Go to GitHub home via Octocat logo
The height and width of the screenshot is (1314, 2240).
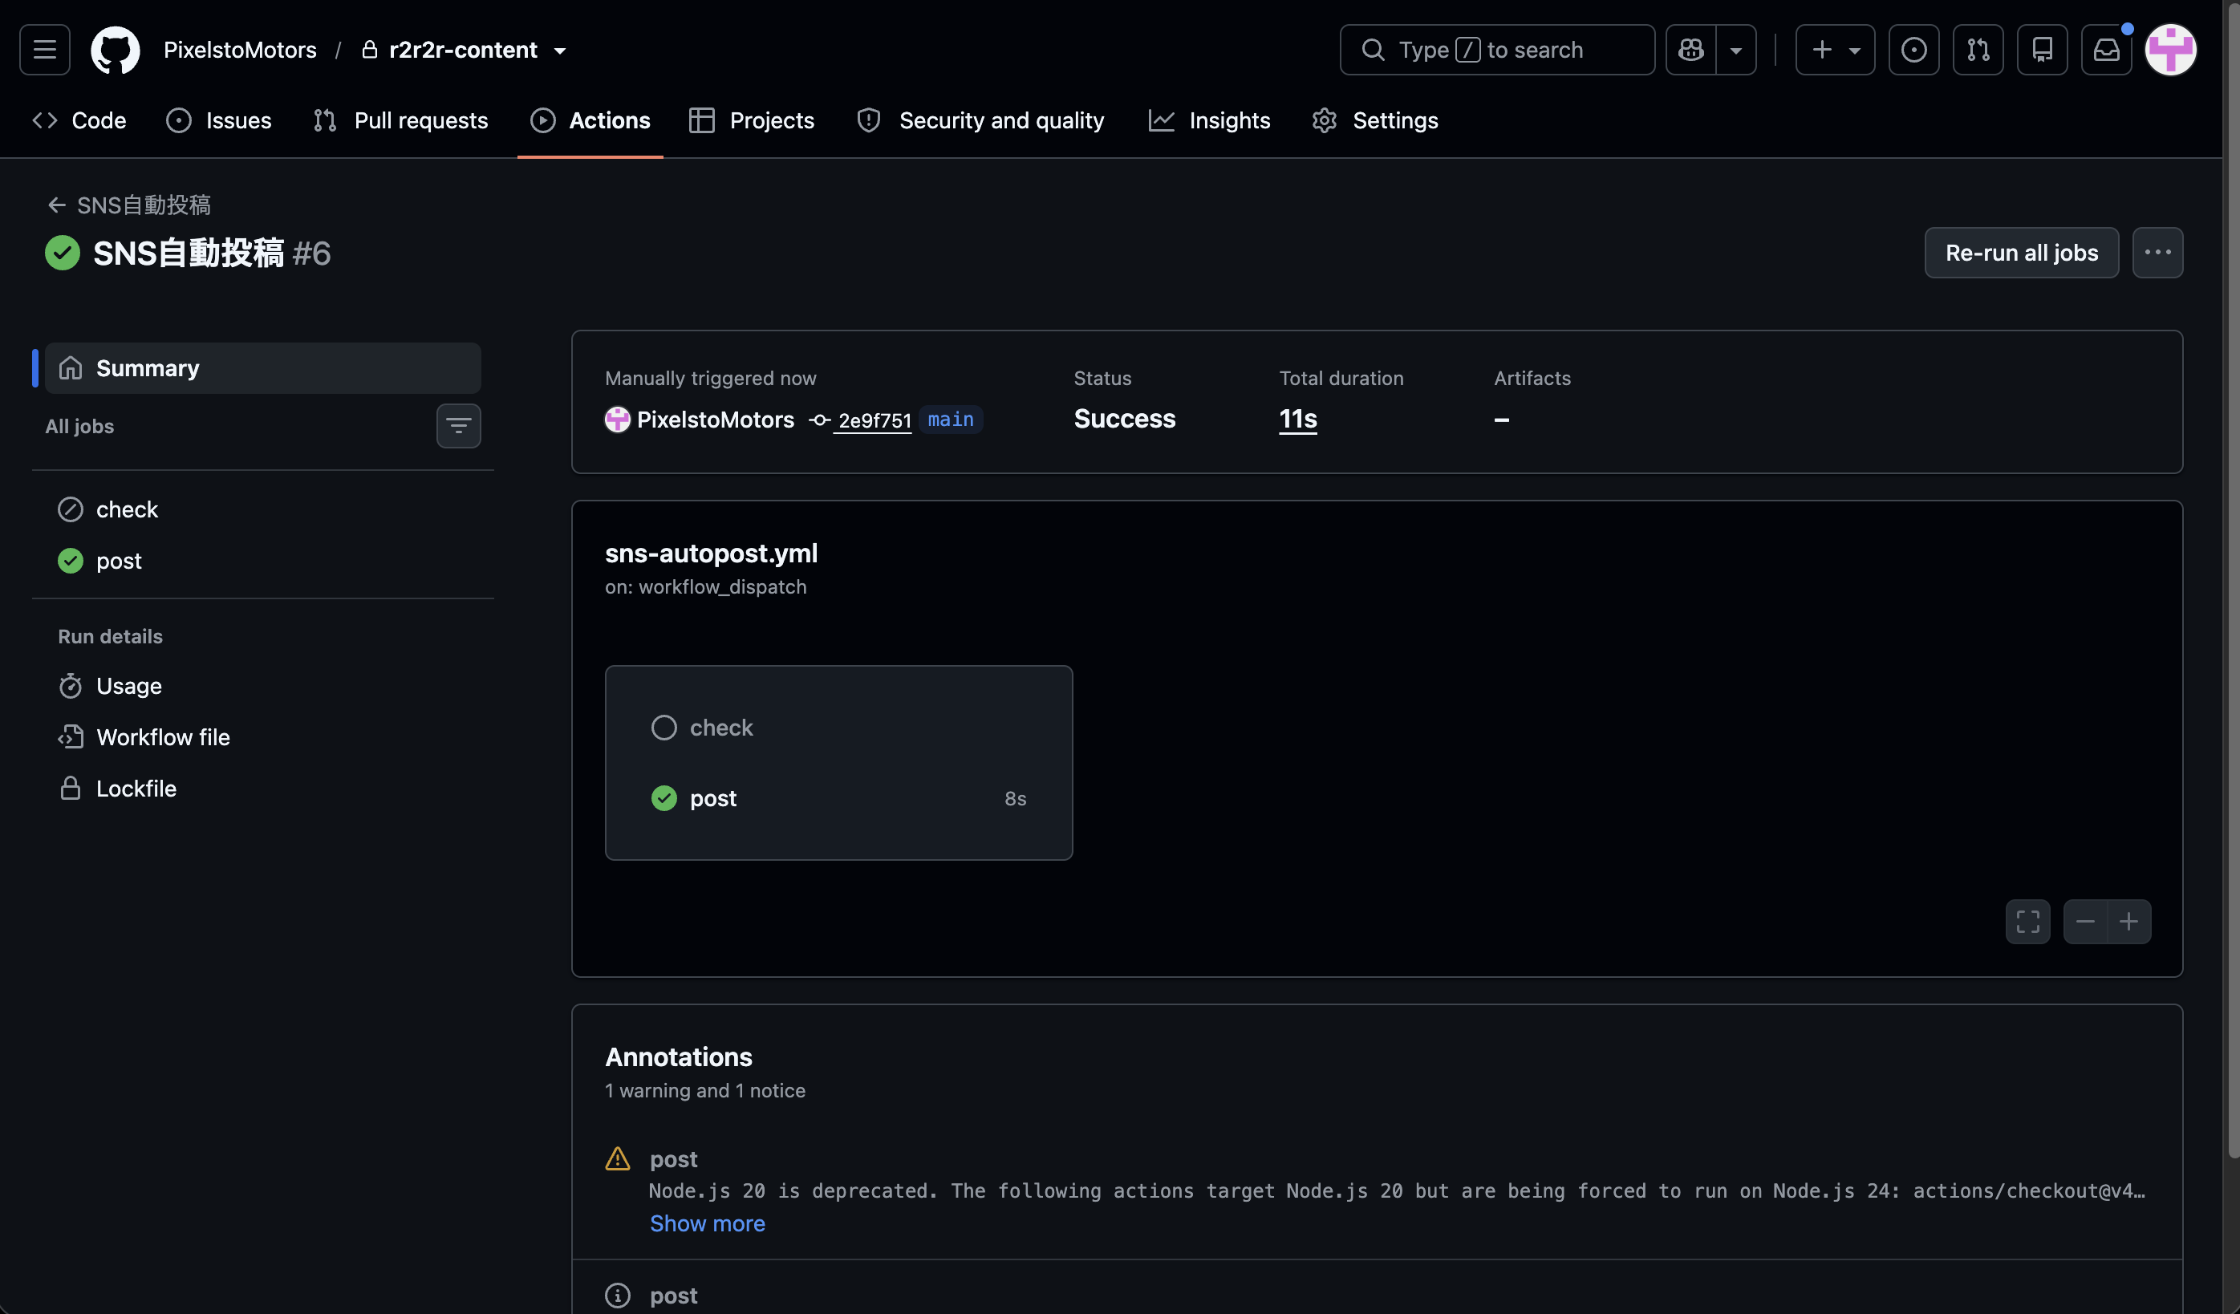point(116,50)
